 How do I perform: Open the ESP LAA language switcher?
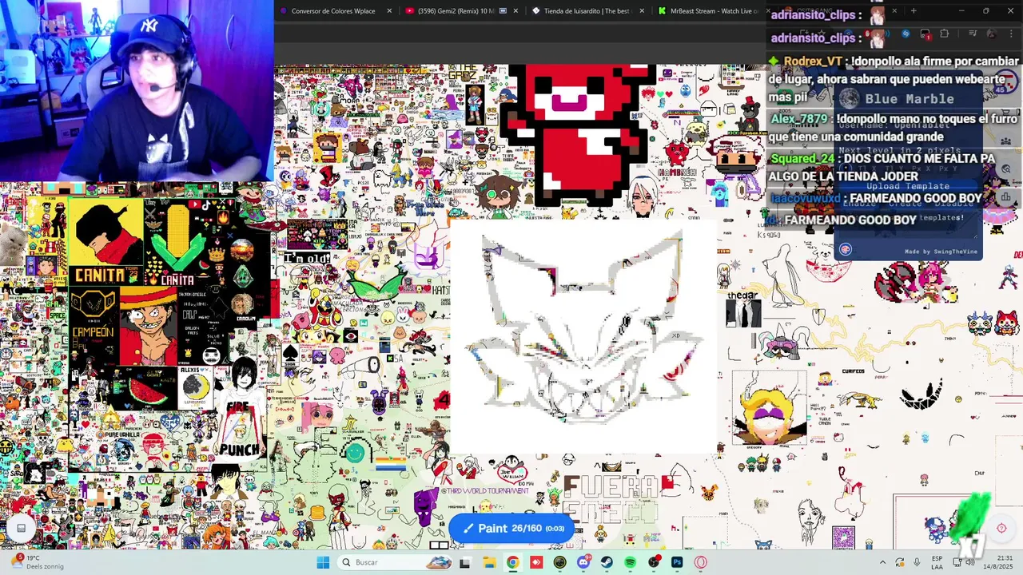(x=937, y=562)
